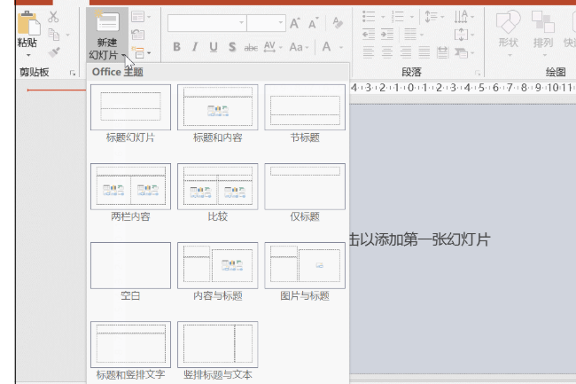Open Paragraph group dialog launcher
This screenshot has width=576, height=384.
[x=478, y=73]
